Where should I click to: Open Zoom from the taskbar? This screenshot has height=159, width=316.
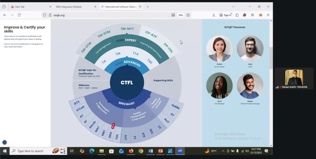coord(180,151)
